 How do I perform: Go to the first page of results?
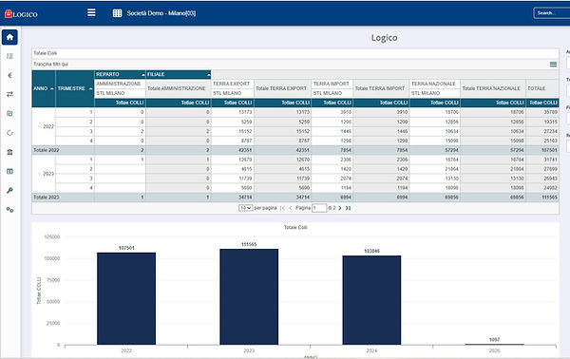[x=282, y=208]
